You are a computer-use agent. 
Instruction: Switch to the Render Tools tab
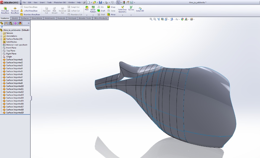click(x=85, y=18)
